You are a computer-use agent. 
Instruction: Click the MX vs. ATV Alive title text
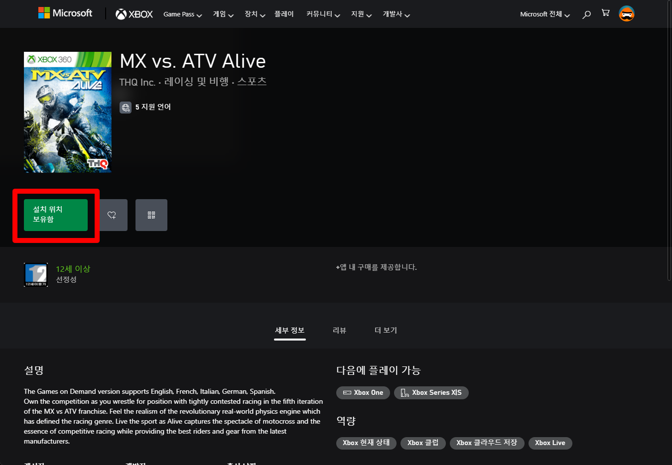coord(193,61)
